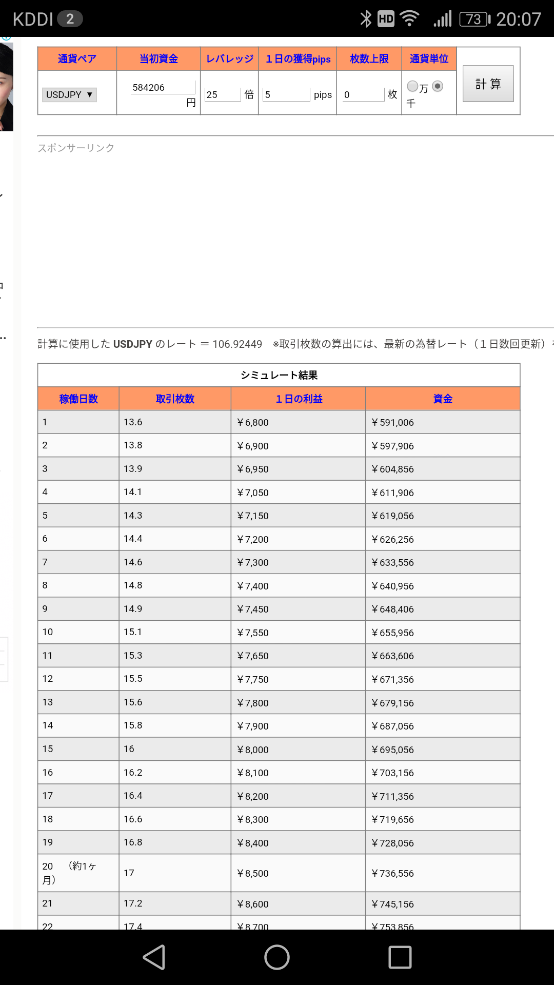The width and height of the screenshot is (554, 985).
Task: Click the leverage input field showing 25
Action: (223, 94)
